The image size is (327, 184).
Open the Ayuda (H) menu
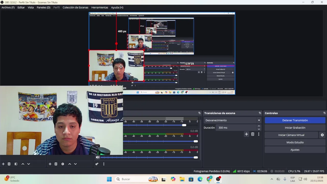click(117, 7)
